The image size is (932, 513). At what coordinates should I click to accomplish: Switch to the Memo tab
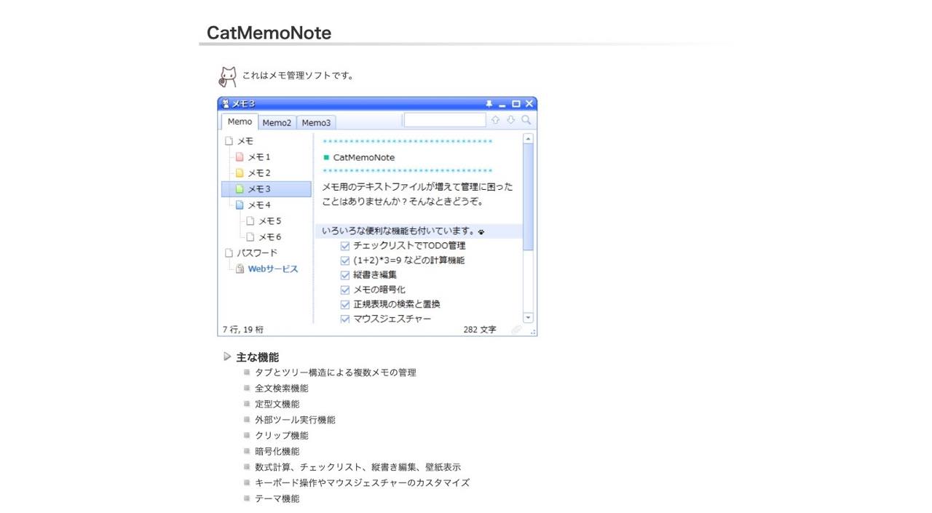tap(240, 122)
